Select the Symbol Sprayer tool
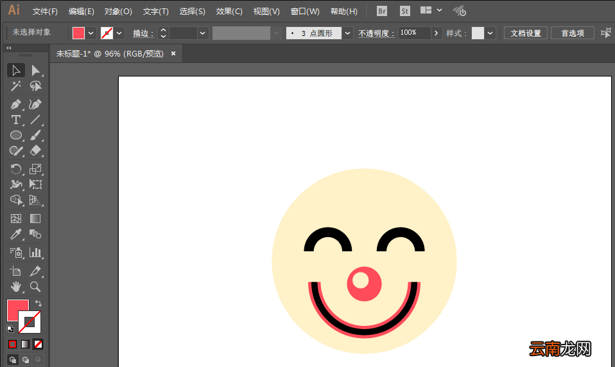 point(15,253)
